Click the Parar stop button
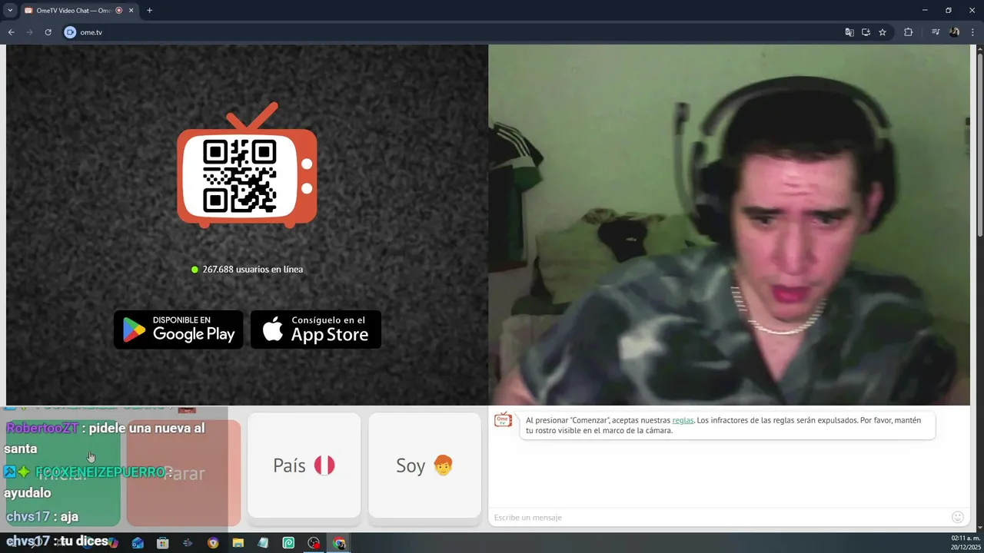 (x=184, y=473)
